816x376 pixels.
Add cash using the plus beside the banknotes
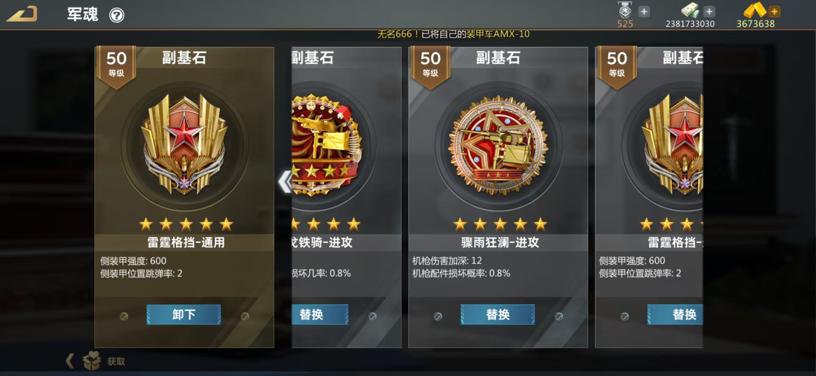pyautogui.click(x=709, y=12)
